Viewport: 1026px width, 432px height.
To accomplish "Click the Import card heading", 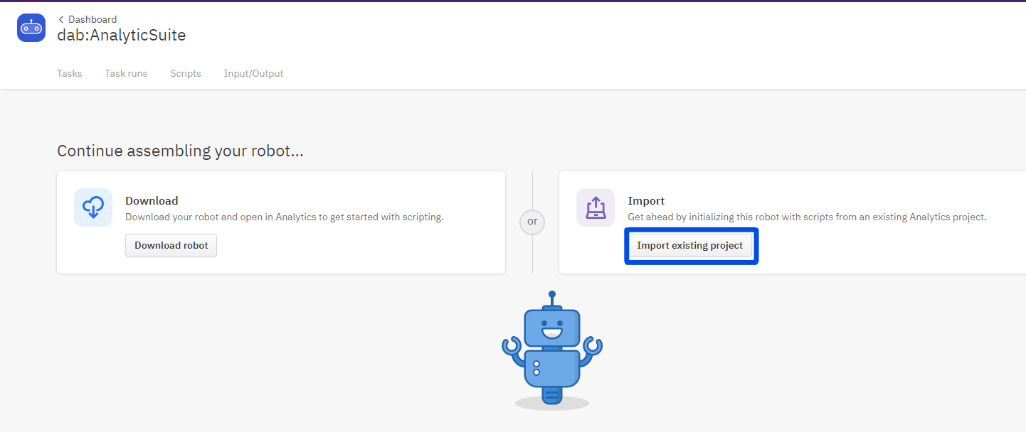I will (x=646, y=201).
